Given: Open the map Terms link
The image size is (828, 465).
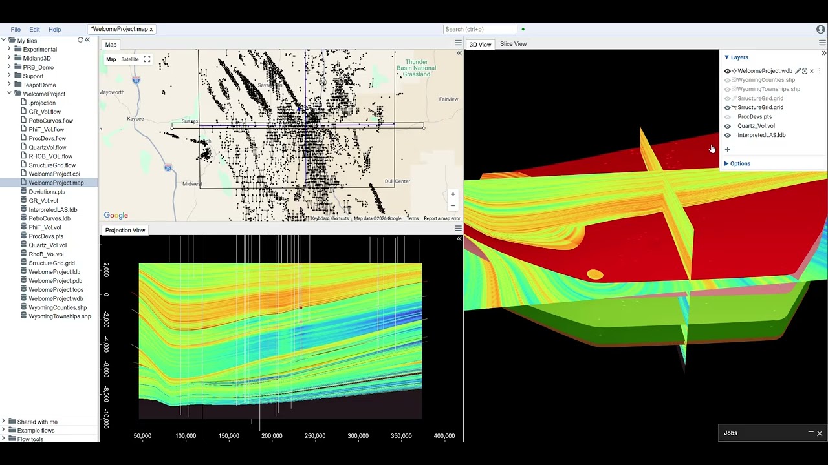Looking at the screenshot, I should (x=412, y=218).
